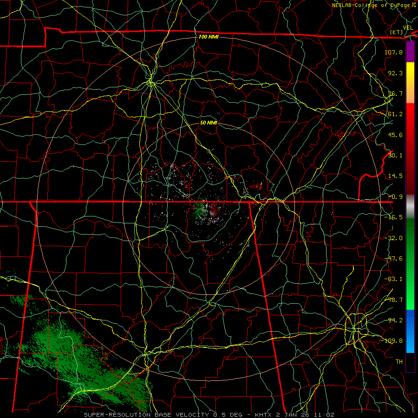Click the -32.0 velocity scale value
Image resolution: width=418 pixels, height=418 pixels.
tap(393, 238)
